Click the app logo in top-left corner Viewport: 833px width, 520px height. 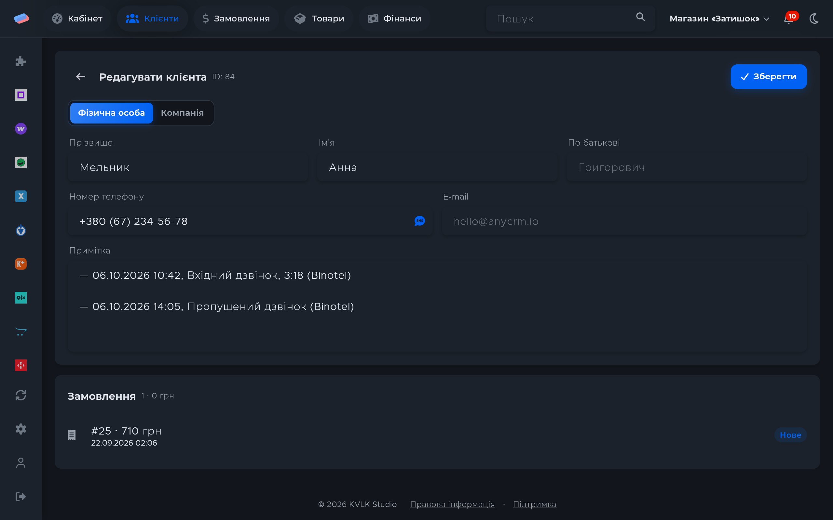pyautogui.click(x=21, y=19)
